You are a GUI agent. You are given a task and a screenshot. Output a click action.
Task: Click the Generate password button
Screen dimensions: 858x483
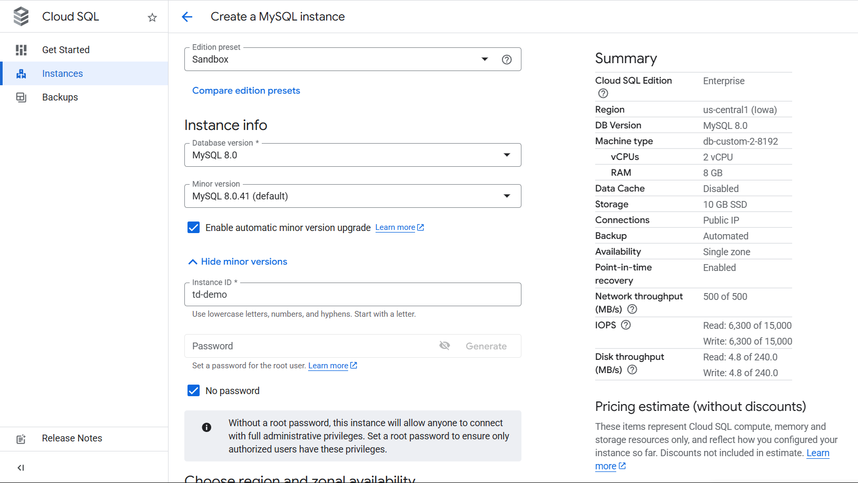pyautogui.click(x=486, y=346)
